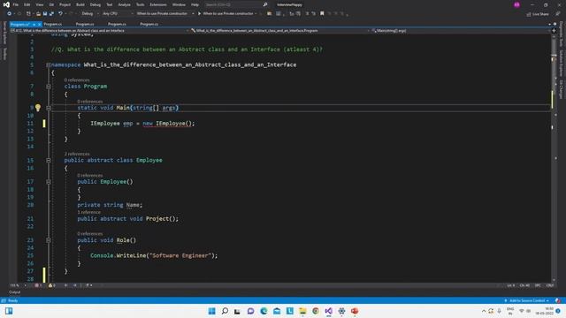
Task: Click the Save file icon
Action: pos(45,14)
